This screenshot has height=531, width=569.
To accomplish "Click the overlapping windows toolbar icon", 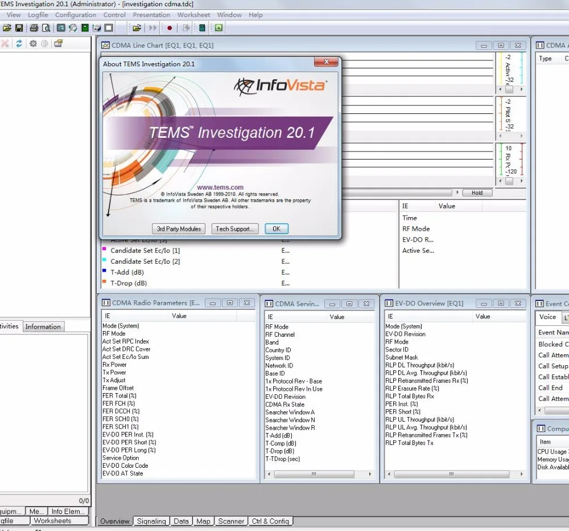I will pos(97,28).
